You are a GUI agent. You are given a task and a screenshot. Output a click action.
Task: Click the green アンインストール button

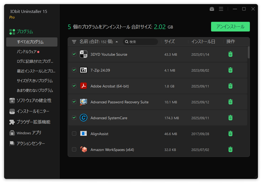[230, 27]
